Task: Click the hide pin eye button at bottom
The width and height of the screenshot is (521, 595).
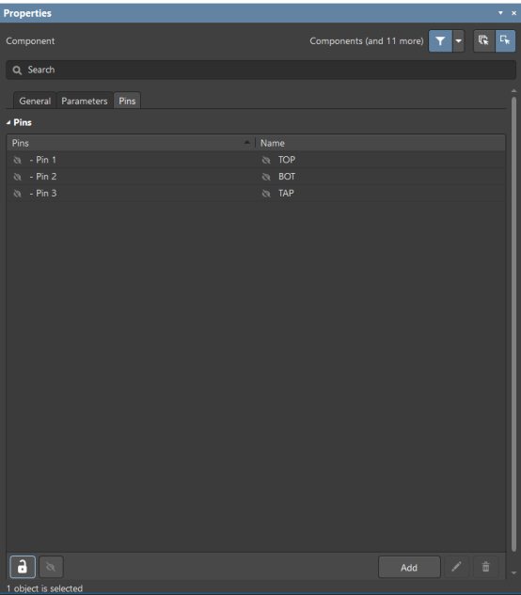Action: point(51,567)
